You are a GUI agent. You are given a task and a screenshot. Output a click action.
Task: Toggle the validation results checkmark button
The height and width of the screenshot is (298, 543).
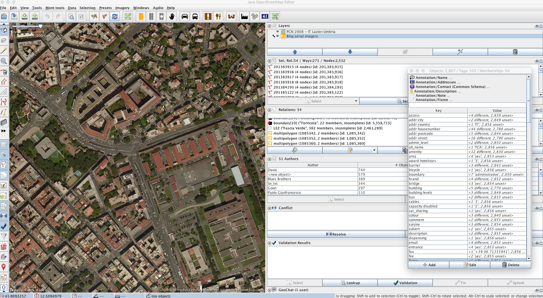pos(4,226)
